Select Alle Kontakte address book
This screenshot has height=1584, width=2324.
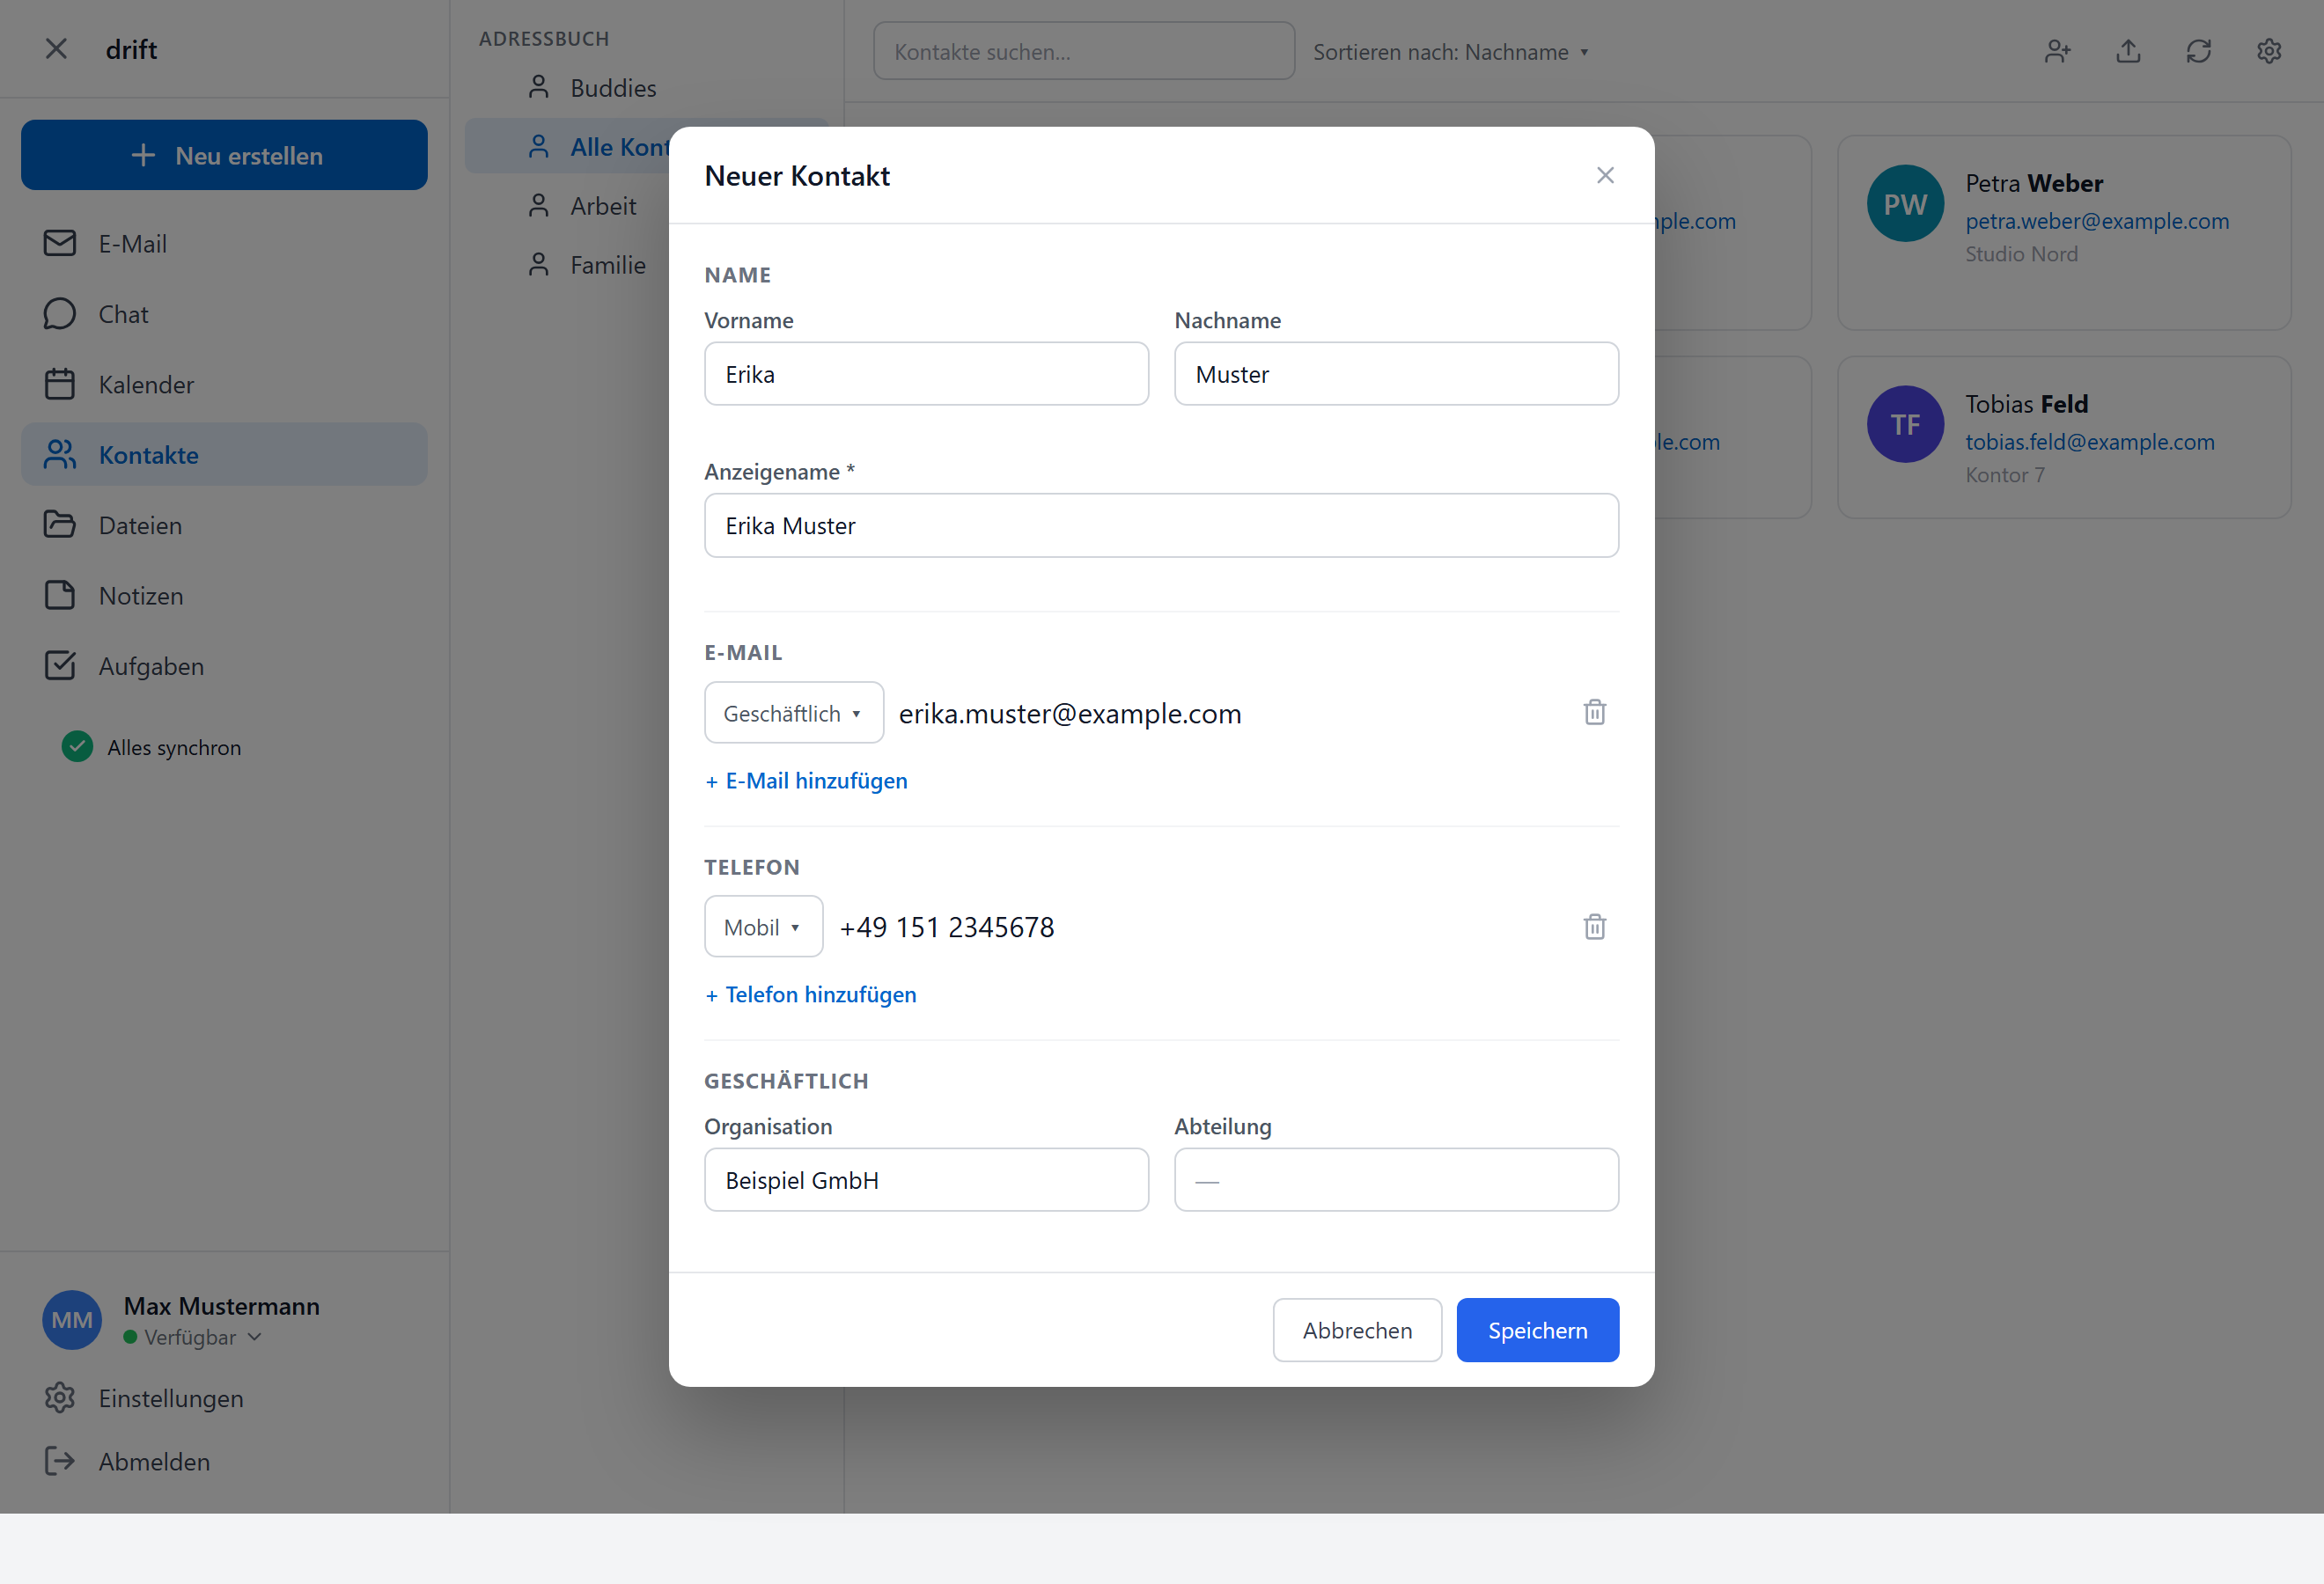[x=567, y=147]
